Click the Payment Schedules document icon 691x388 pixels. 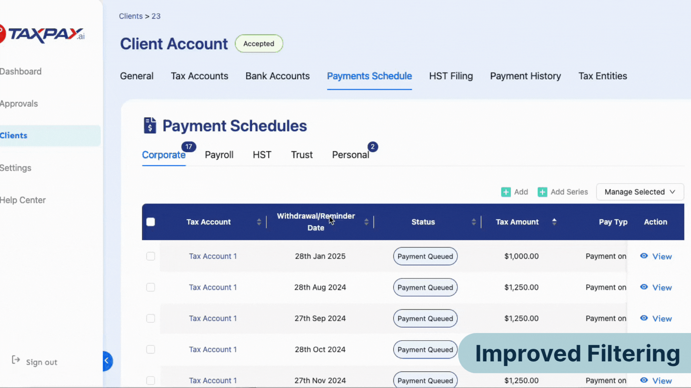click(150, 125)
